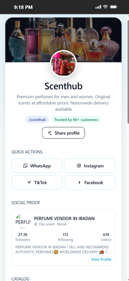The width and height of the screenshot is (129, 281).
Task: Click the /scenthub handle badge
Action: point(37,120)
